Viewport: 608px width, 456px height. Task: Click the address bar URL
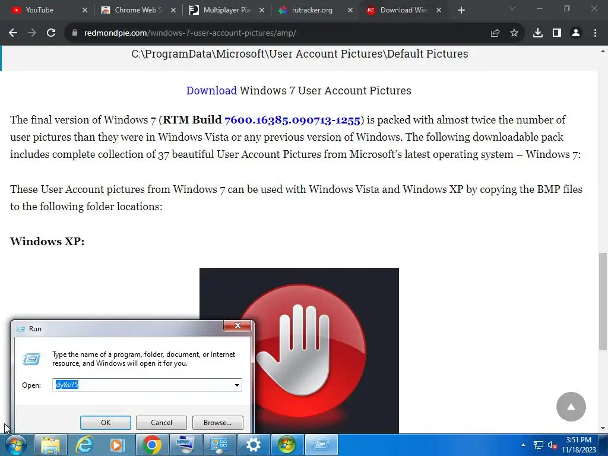tap(190, 33)
